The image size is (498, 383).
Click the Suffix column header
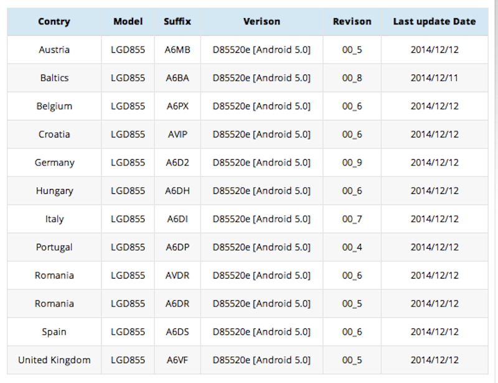click(177, 22)
